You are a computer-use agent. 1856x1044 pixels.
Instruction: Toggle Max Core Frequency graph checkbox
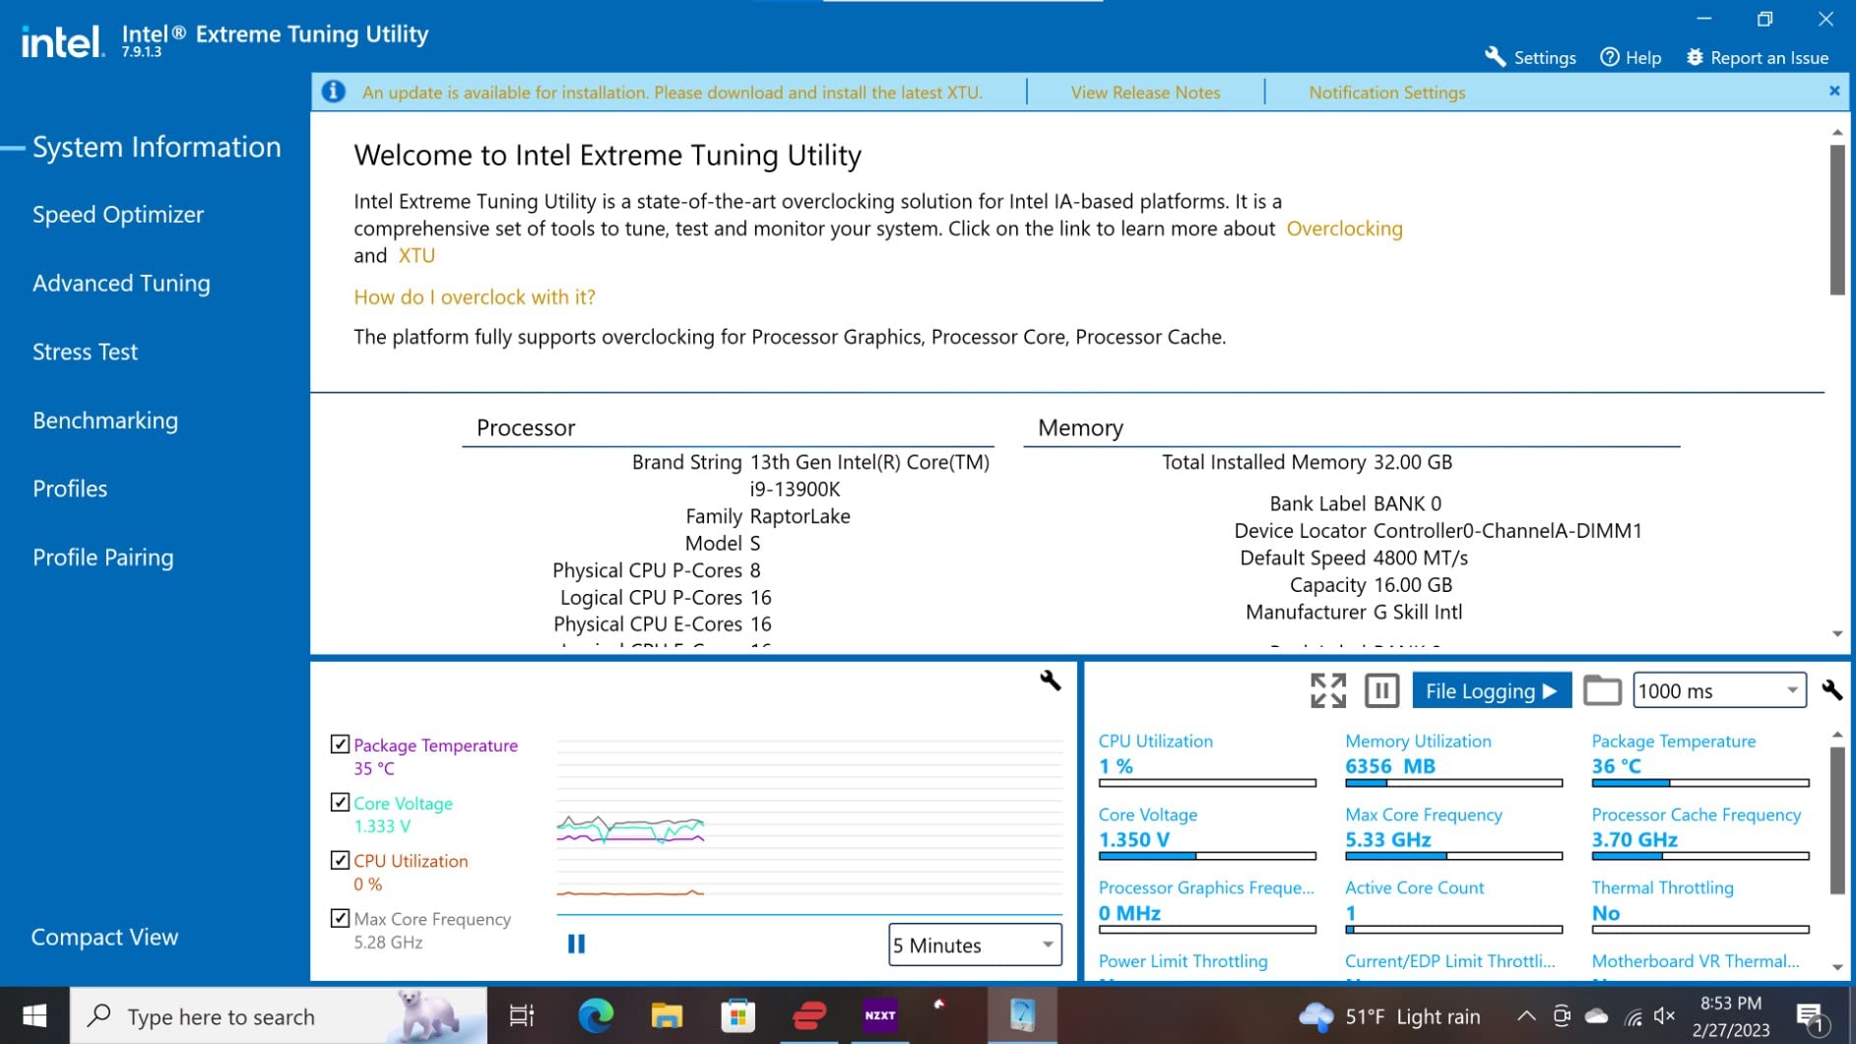coord(340,918)
